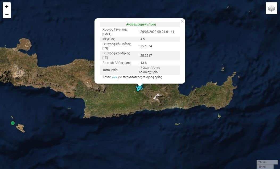Zoom in with the plus button
This screenshot has height=169, width=280.
7,7
